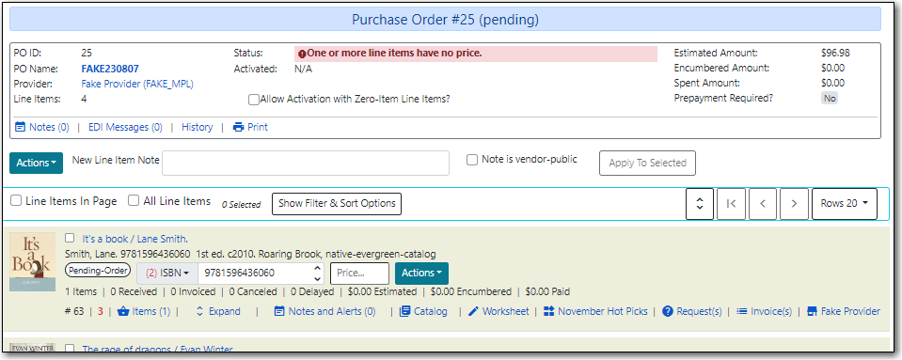The image size is (902, 360).
Task: Click the Price input field
Action: [359, 273]
